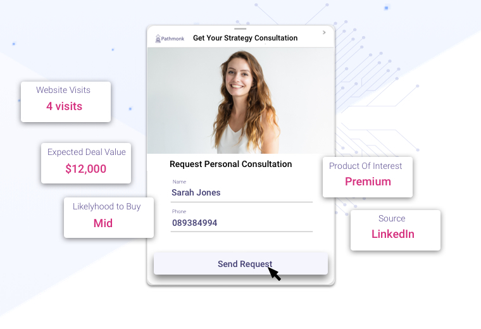Click the 4 visits value text
Image resolution: width=481 pixels, height=329 pixels.
tap(65, 106)
